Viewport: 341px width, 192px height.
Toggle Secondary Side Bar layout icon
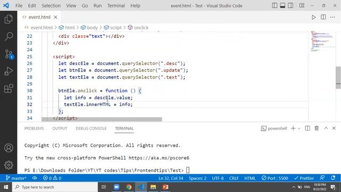click(290, 5)
